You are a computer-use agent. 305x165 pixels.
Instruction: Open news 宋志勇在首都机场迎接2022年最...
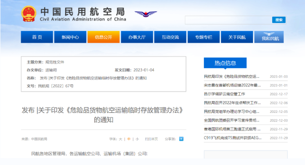coord(232,85)
